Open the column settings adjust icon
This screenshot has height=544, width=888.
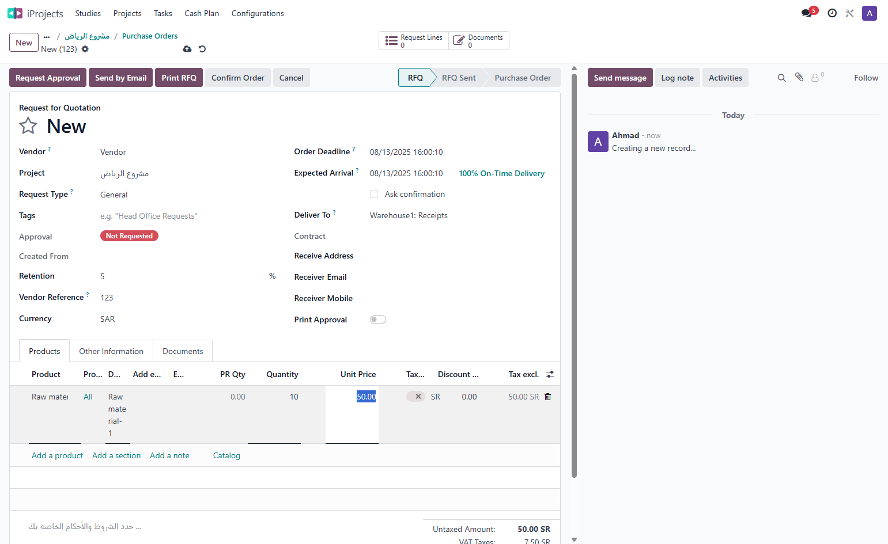(x=550, y=374)
